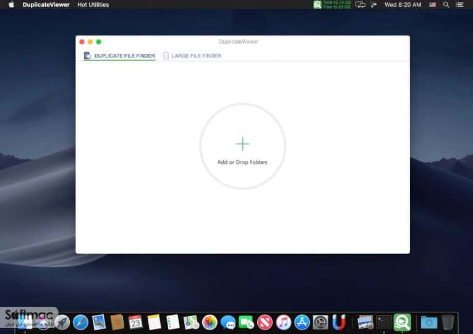Click the Wed 8:20 AM clock

403,4
